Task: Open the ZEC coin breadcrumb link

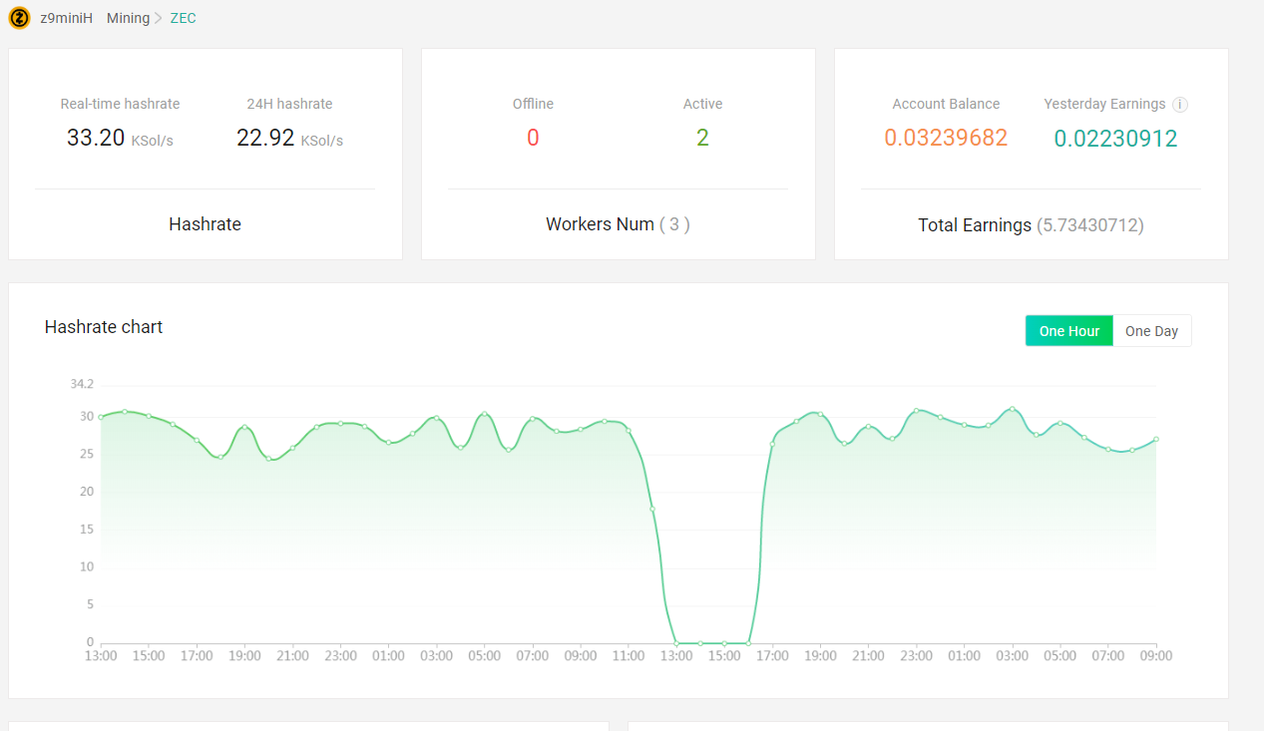Action: (183, 18)
